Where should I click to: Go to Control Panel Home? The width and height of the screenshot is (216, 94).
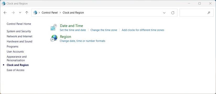[19, 24]
